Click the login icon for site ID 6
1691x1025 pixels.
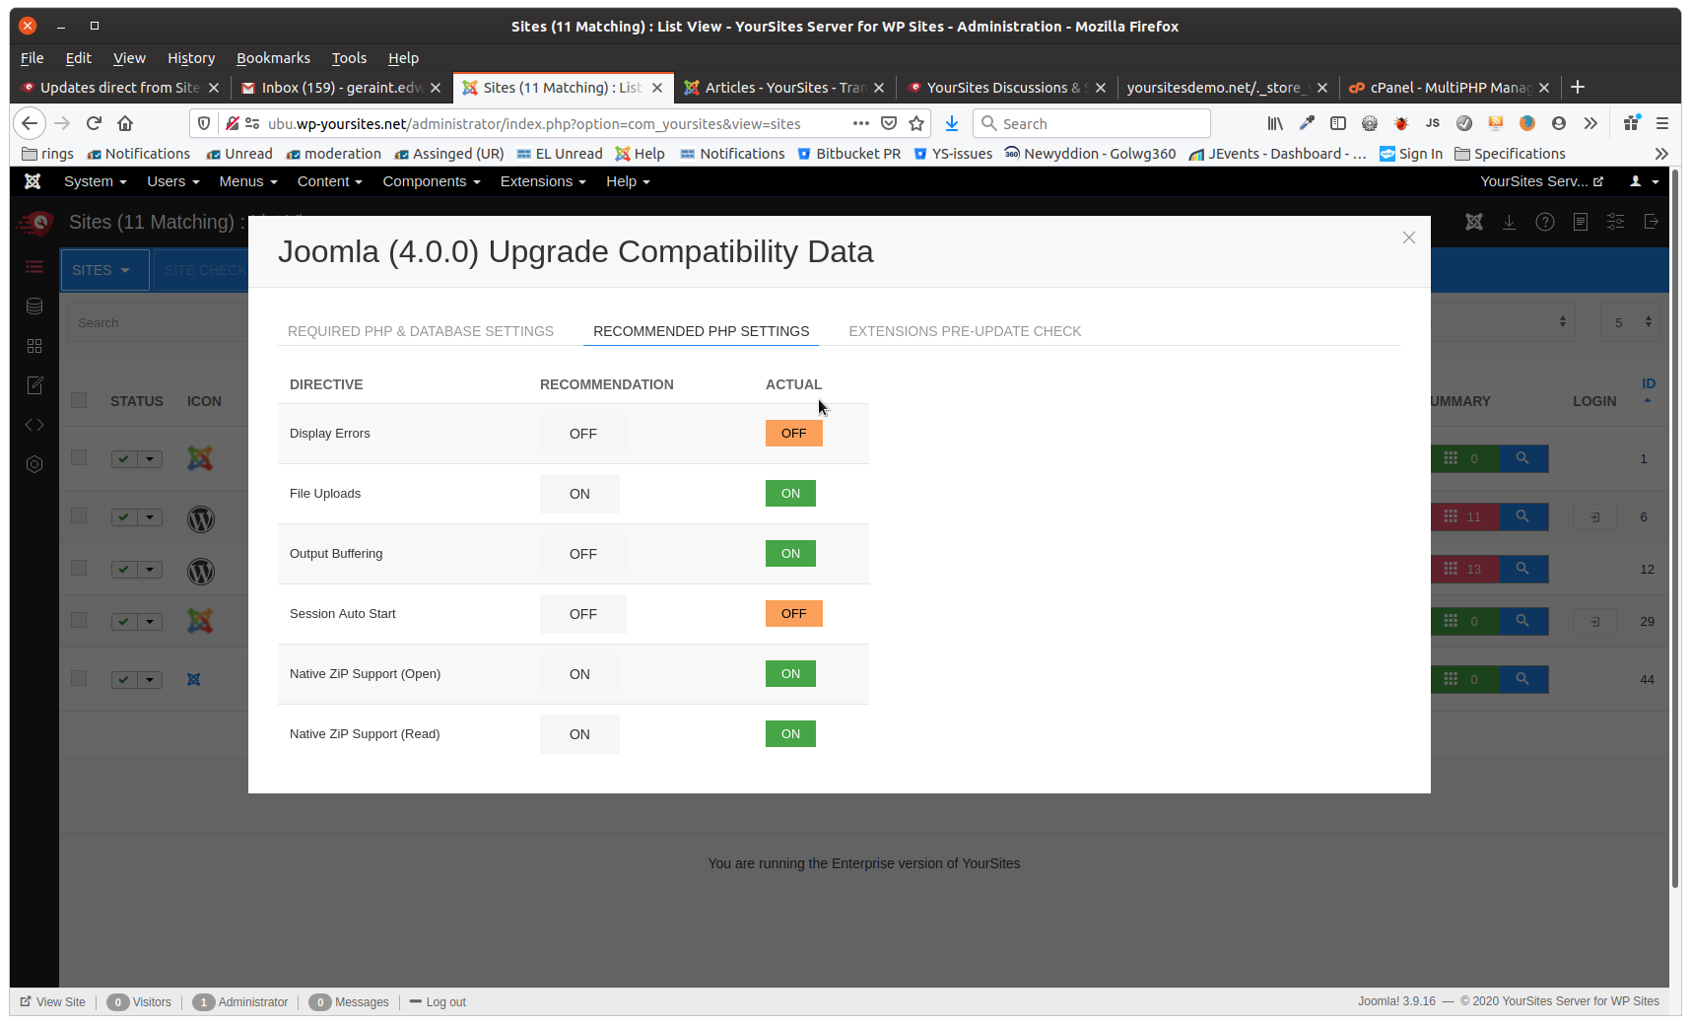(x=1595, y=517)
